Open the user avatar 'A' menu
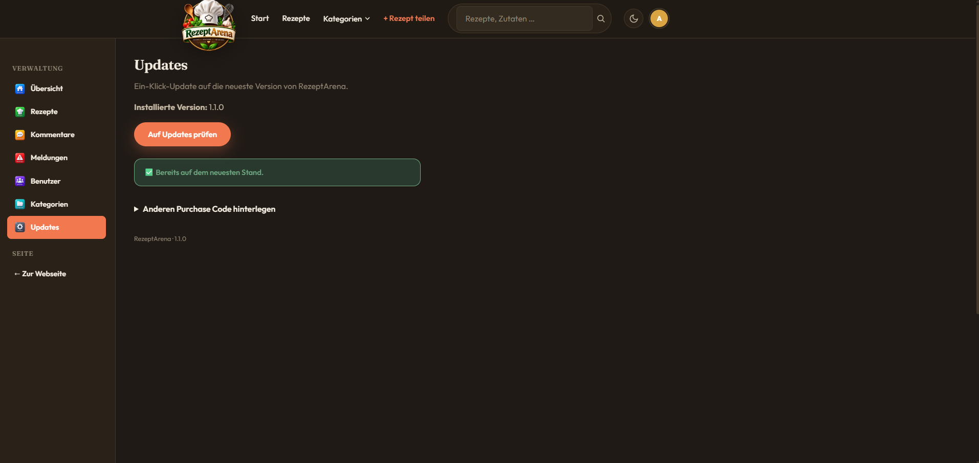The image size is (979, 463). point(659,18)
